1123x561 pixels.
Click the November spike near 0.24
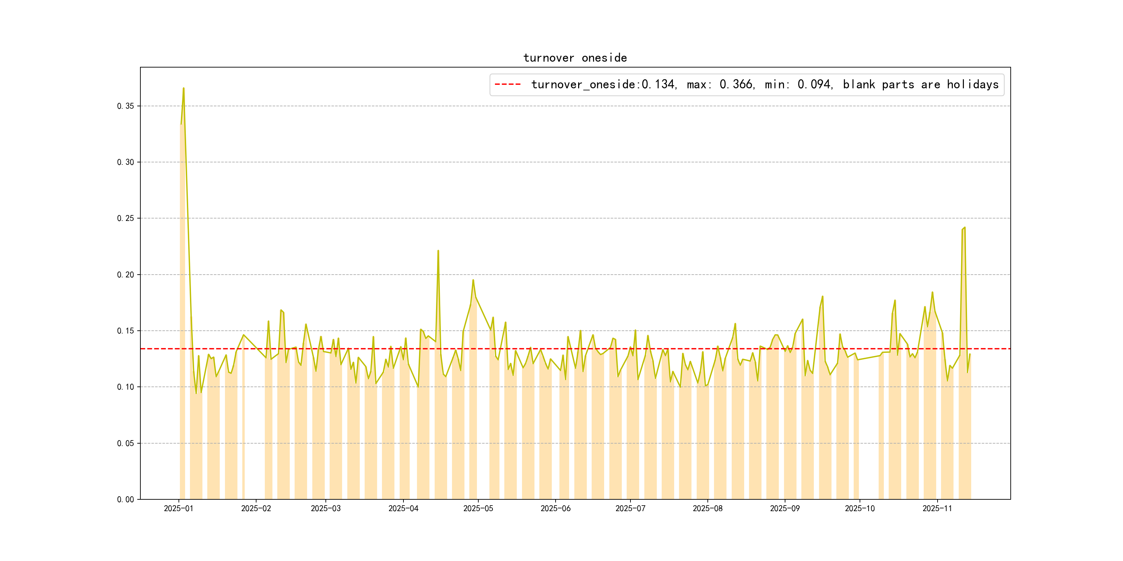click(964, 228)
